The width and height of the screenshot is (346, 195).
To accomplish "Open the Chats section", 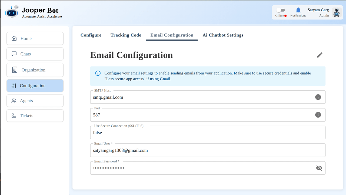I will click(35, 54).
